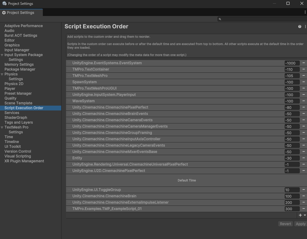Grab the drag handle of WaveSystem row
The width and height of the screenshot is (307, 239).
click(x=69, y=101)
